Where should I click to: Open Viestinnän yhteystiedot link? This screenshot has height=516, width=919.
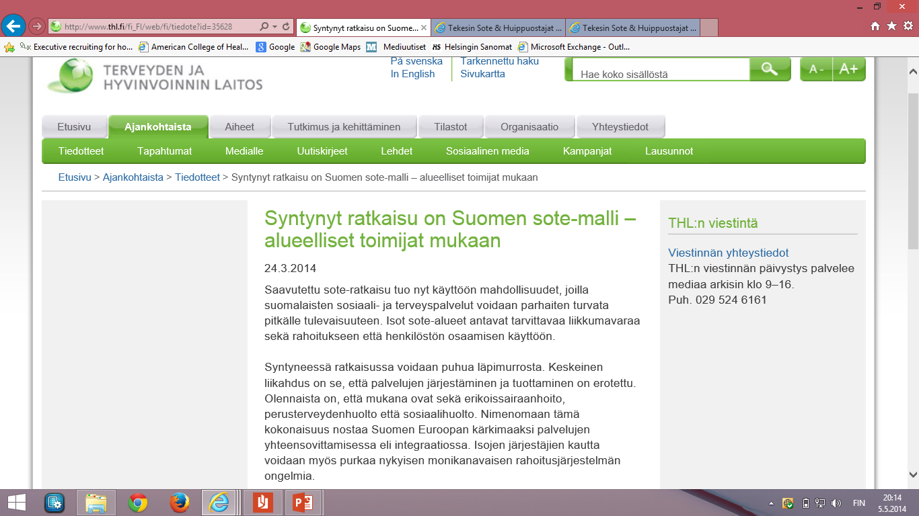729,253
